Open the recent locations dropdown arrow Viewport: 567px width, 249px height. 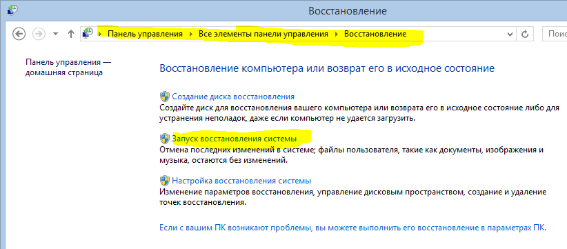pyautogui.click(x=55, y=34)
